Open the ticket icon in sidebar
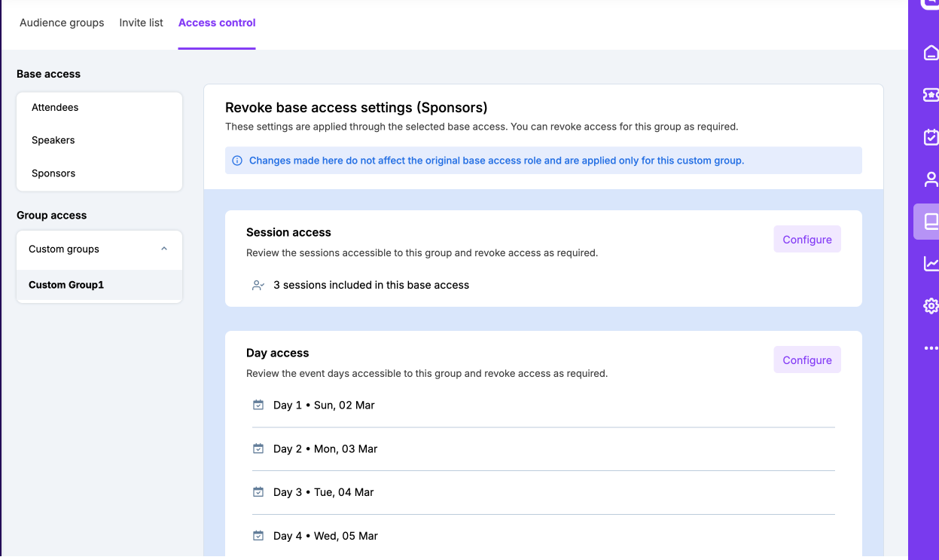This screenshot has width=939, height=560. click(931, 95)
